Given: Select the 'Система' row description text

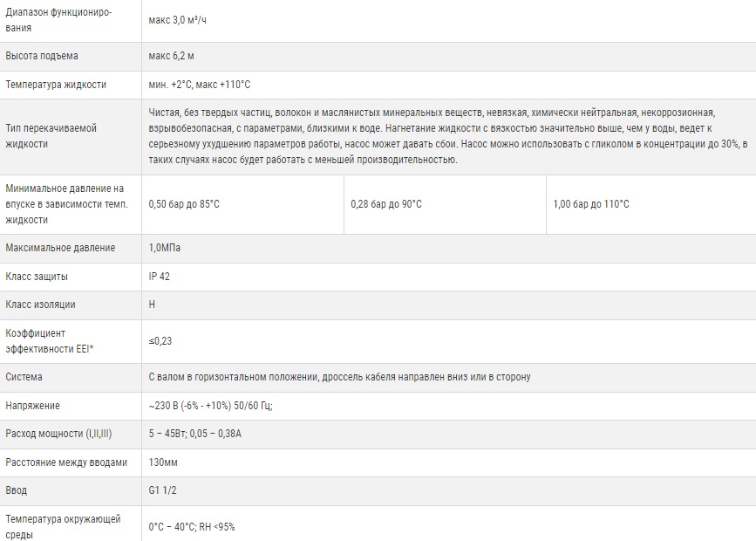Looking at the screenshot, I should click(x=339, y=377).
